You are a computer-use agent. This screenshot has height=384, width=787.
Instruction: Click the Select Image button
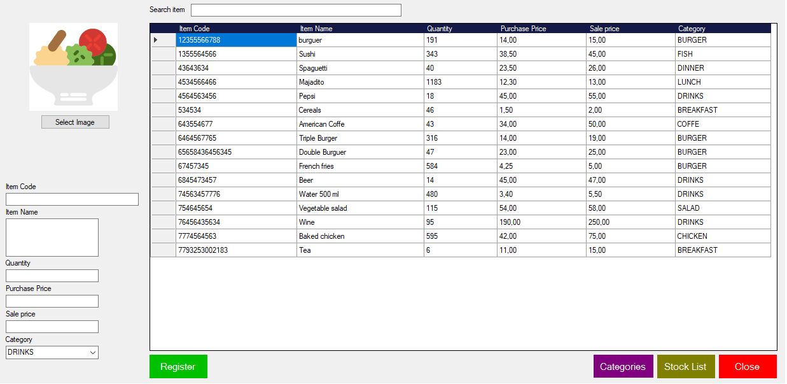[x=75, y=122]
